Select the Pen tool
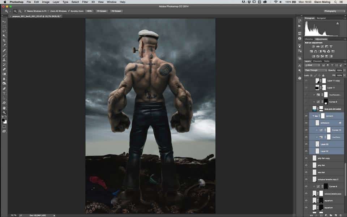The image size is (347, 217). click(x=4, y=89)
